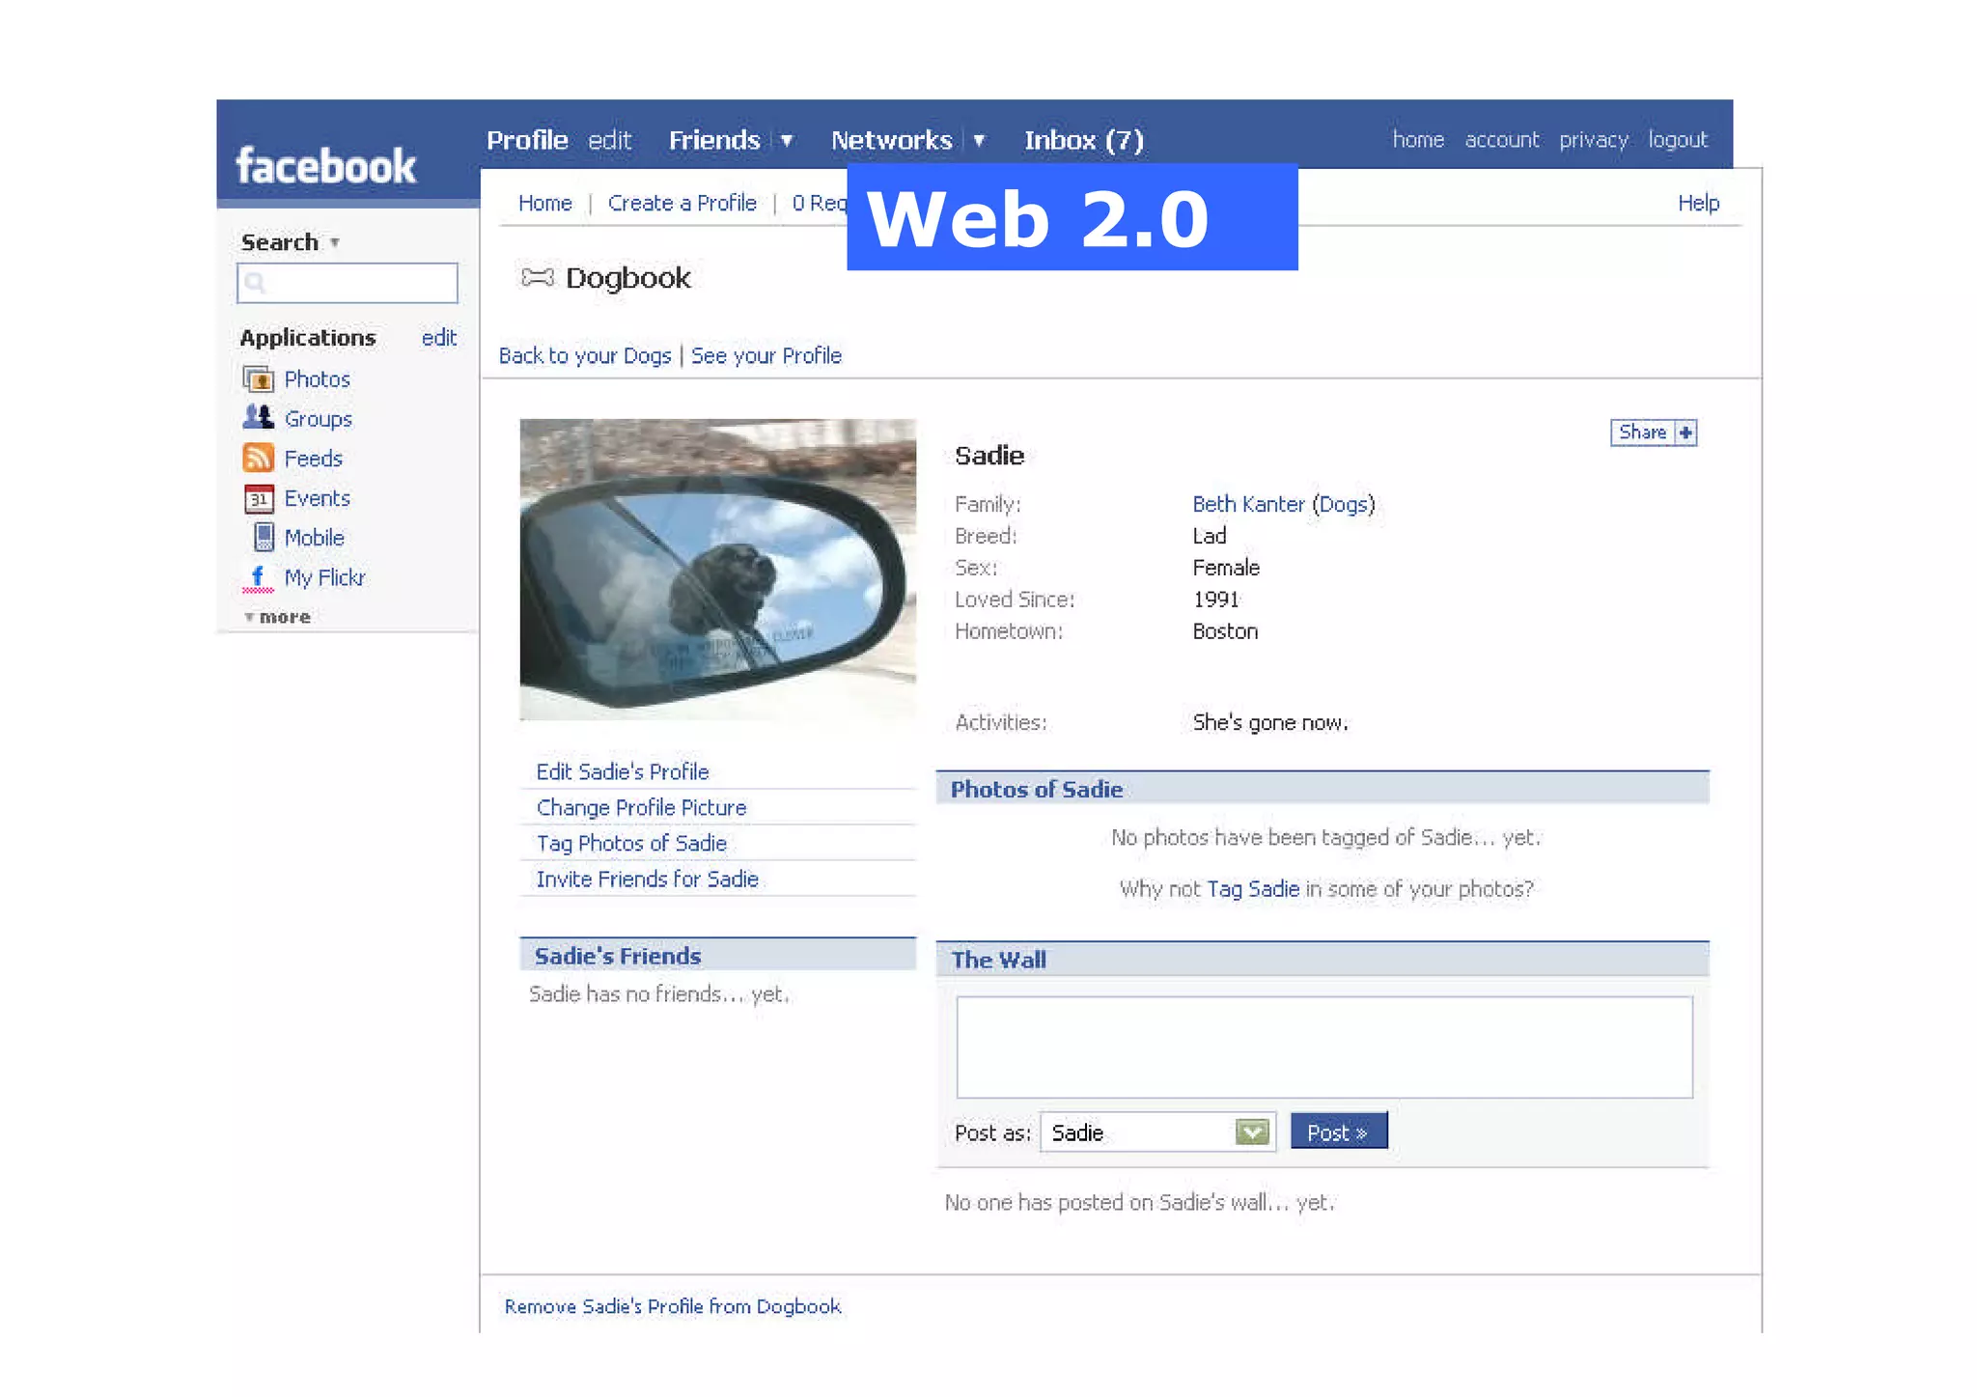Click logout
The width and height of the screenshot is (1977, 1397).
[1678, 140]
